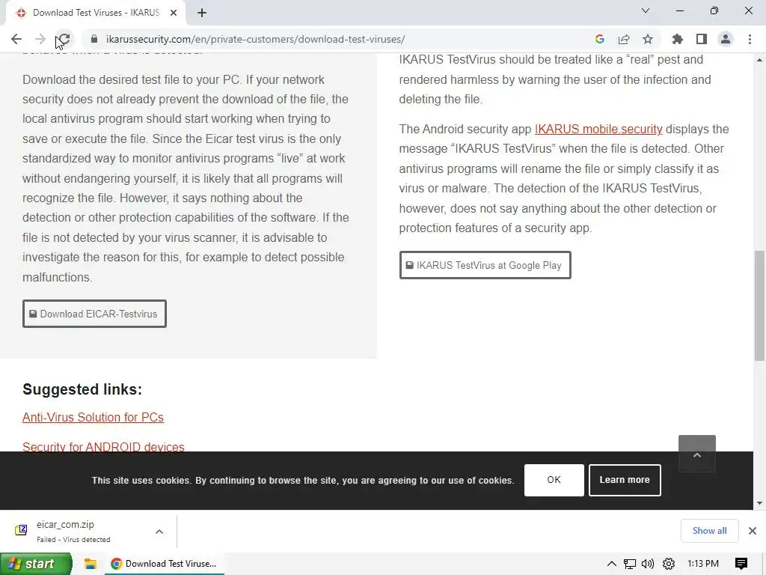Screen dimensions: 766x575
Task: Show all downloads
Action: point(709,531)
